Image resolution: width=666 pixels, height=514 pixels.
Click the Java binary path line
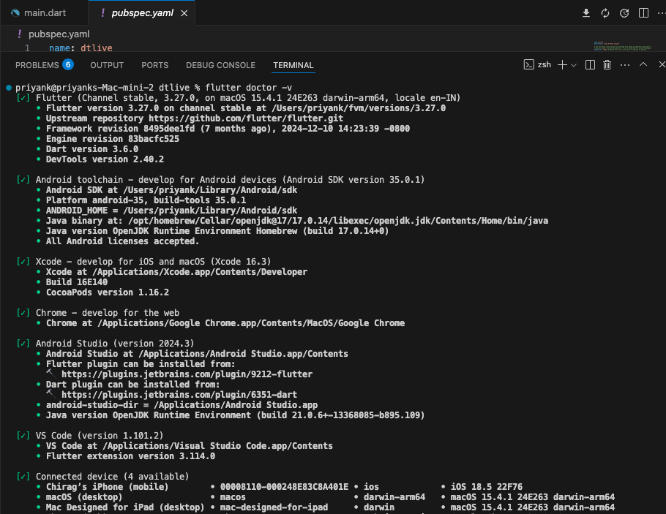click(x=297, y=221)
